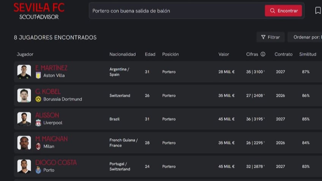The image size is (322, 181).
Task: Sort by Cifras column header
Action: (x=252, y=54)
